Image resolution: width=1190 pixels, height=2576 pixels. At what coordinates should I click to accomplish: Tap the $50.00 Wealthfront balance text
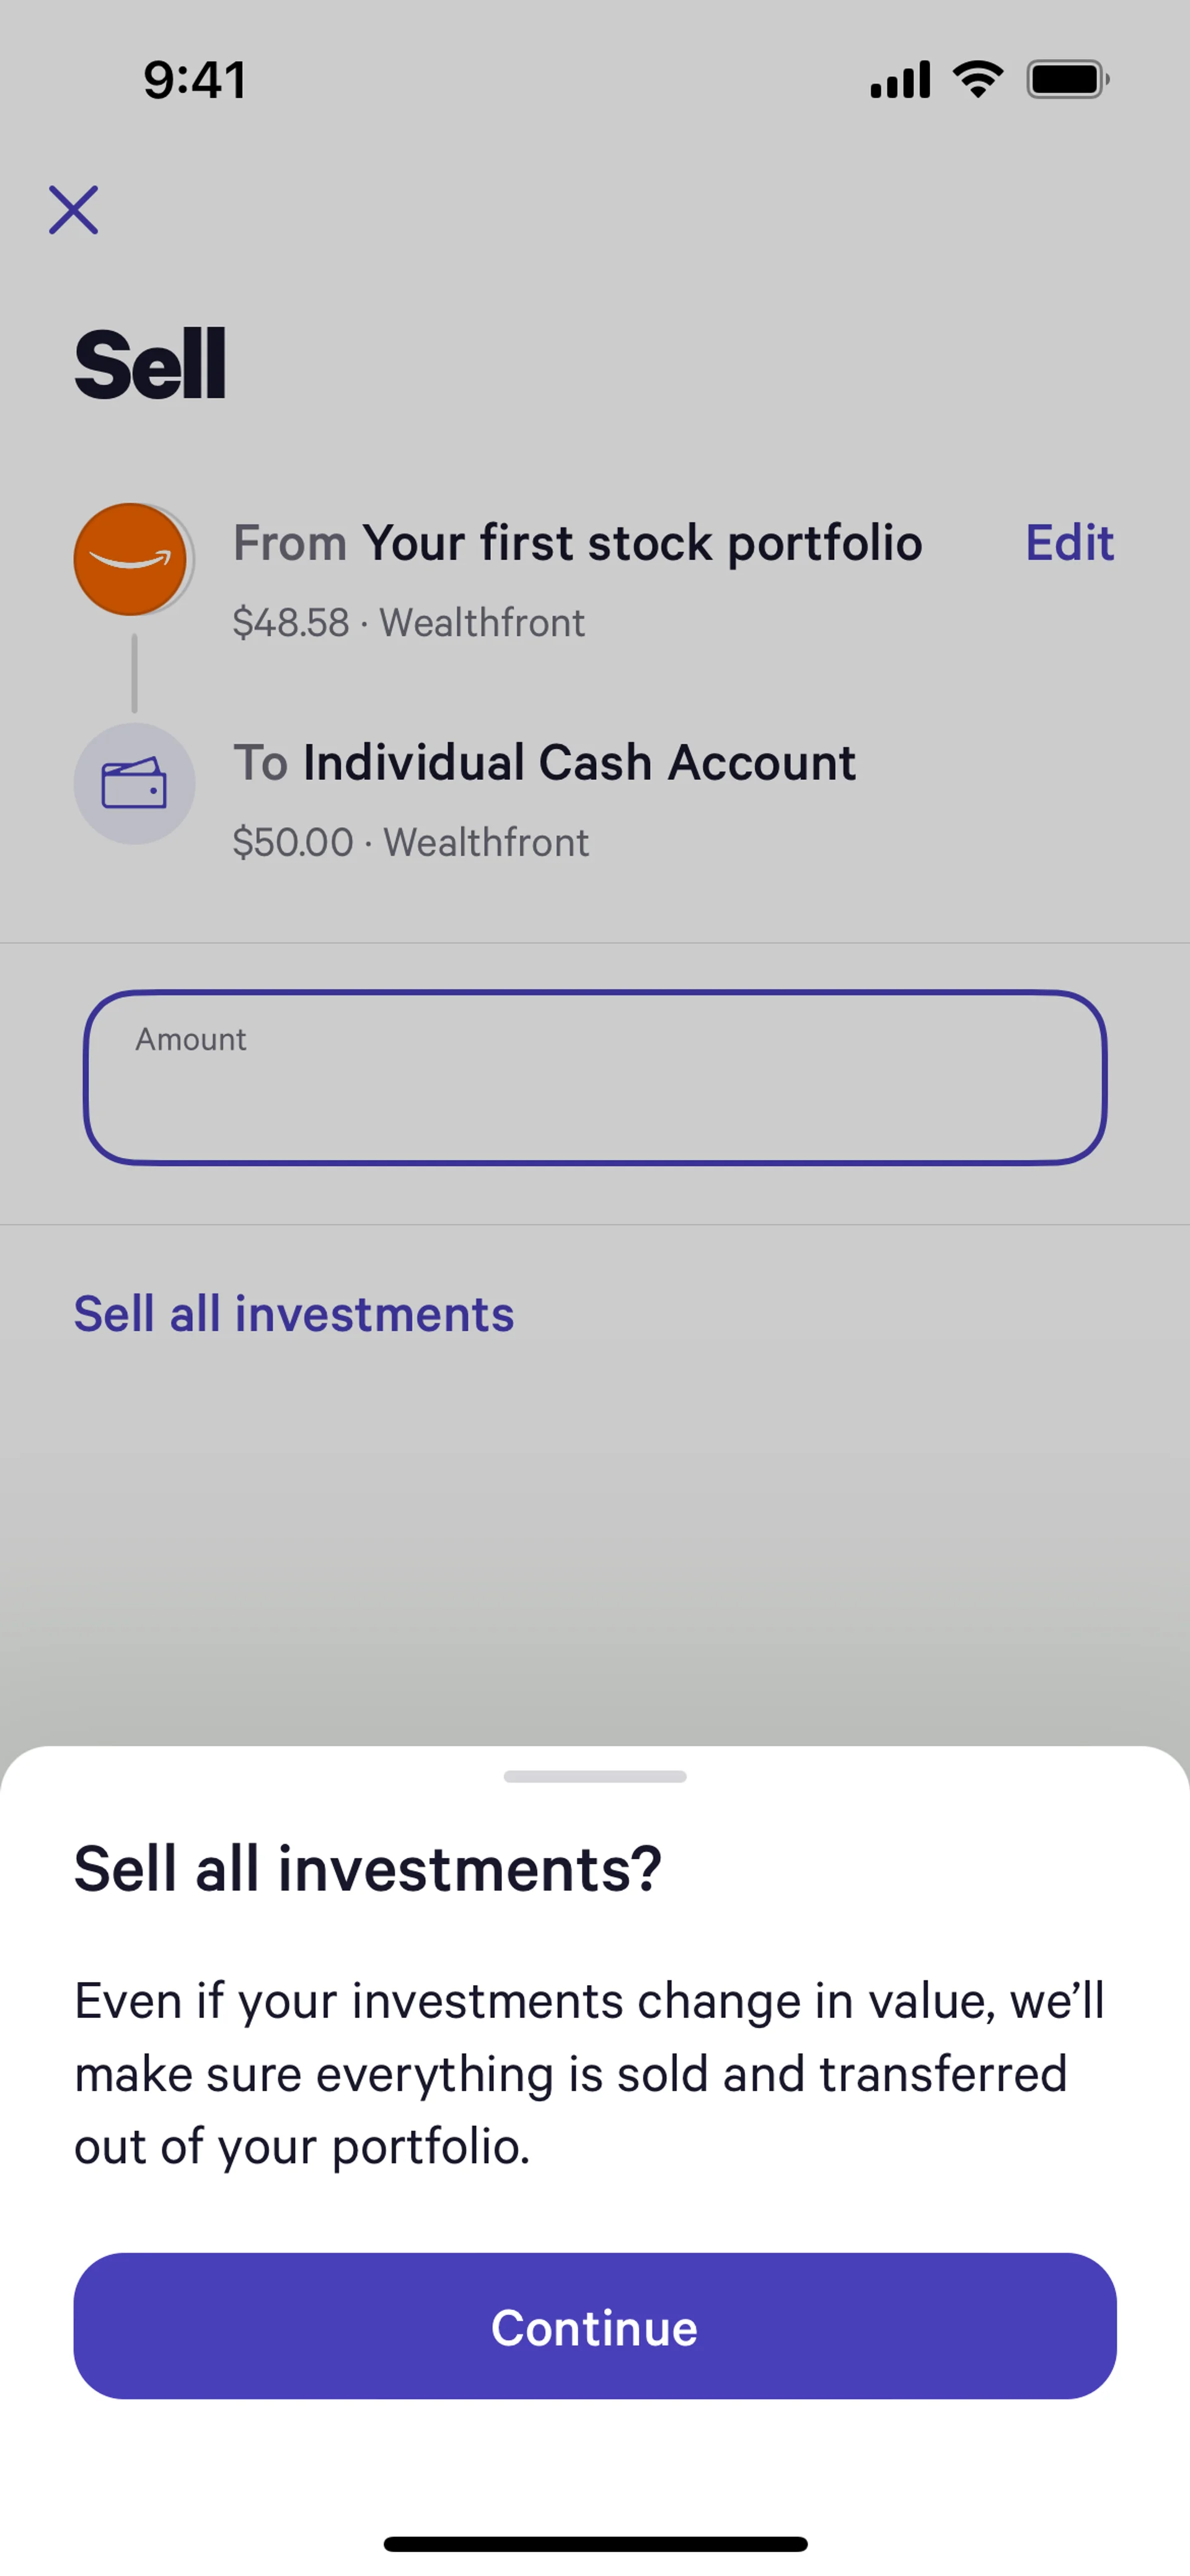(410, 843)
